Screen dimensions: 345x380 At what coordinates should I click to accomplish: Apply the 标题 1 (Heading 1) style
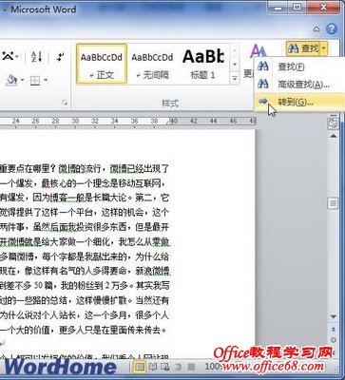(x=202, y=64)
